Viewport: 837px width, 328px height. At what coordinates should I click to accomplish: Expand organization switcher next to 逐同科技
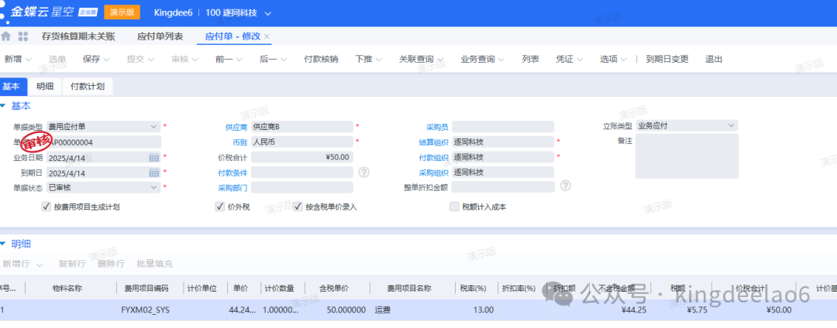click(x=268, y=13)
